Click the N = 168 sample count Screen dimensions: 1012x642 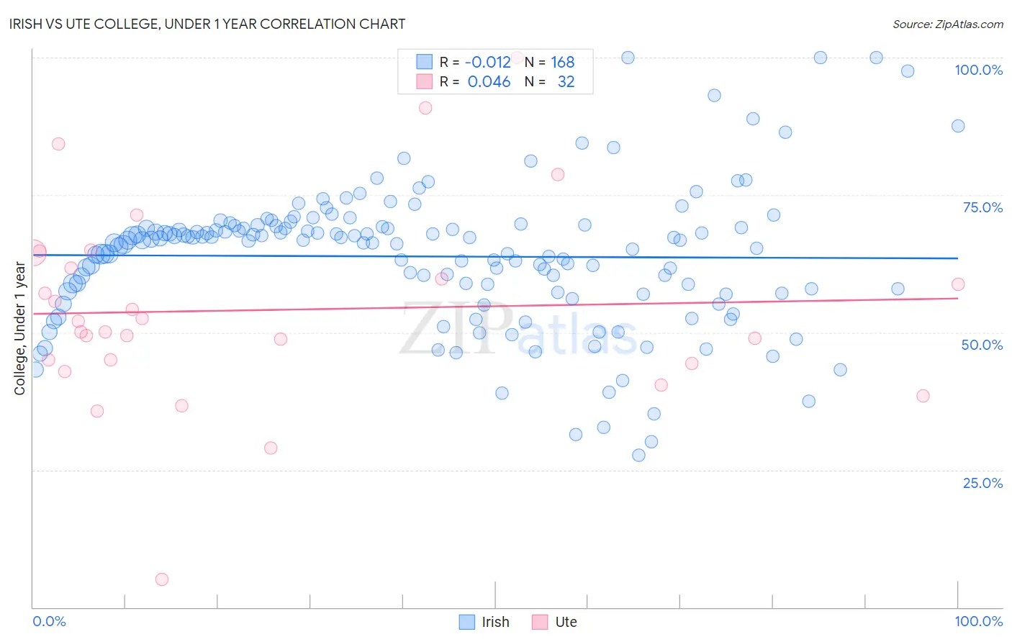[x=549, y=62]
